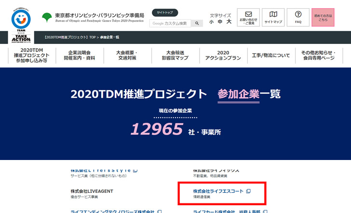This screenshot has height=213, width=351.
Task: Click the 情報通信業 category text
Action: 202,197
